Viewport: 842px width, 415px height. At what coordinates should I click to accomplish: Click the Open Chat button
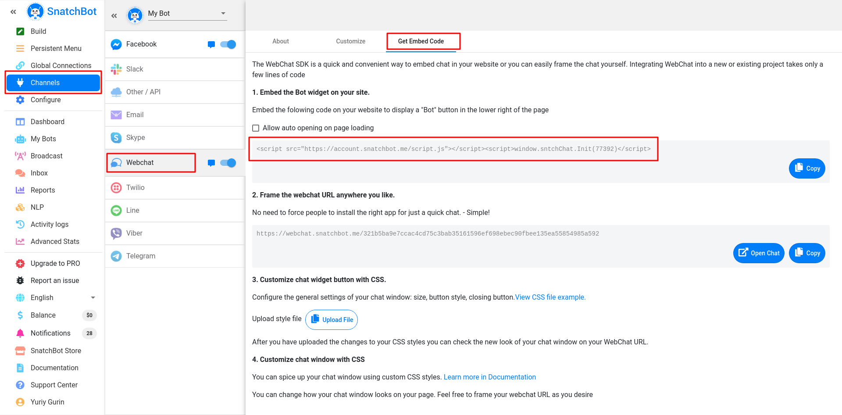point(759,253)
